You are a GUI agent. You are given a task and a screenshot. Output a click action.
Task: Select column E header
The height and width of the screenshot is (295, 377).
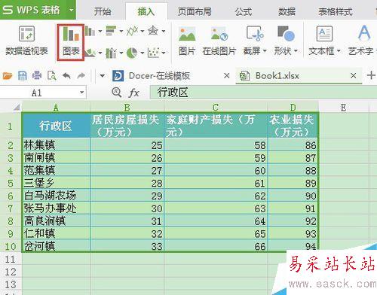click(x=343, y=108)
